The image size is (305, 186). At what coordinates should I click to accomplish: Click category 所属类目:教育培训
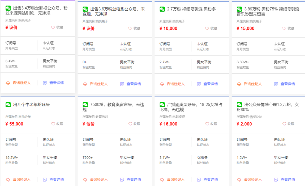click(x=95, y=117)
